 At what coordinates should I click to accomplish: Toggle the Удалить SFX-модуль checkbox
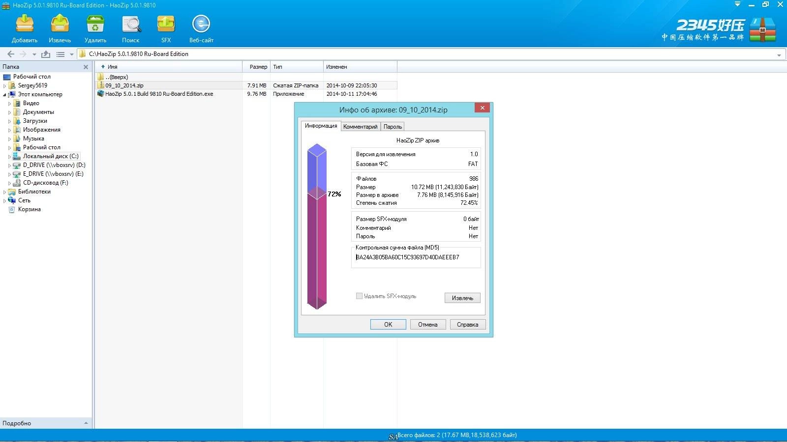point(359,296)
